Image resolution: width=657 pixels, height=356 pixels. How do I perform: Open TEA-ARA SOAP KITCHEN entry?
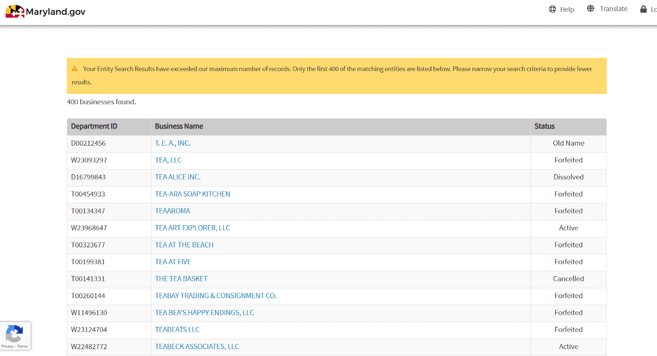(x=193, y=194)
